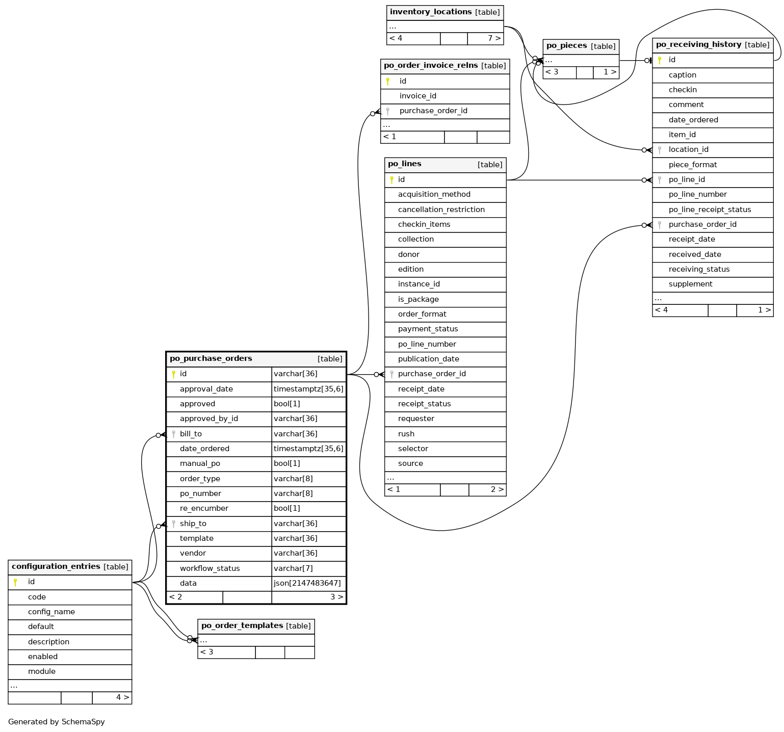Click the key icon next to po_line_id
Viewport: 784px width, 732px height.
[x=660, y=179]
